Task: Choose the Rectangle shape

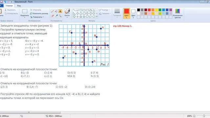Action: click(84, 10)
